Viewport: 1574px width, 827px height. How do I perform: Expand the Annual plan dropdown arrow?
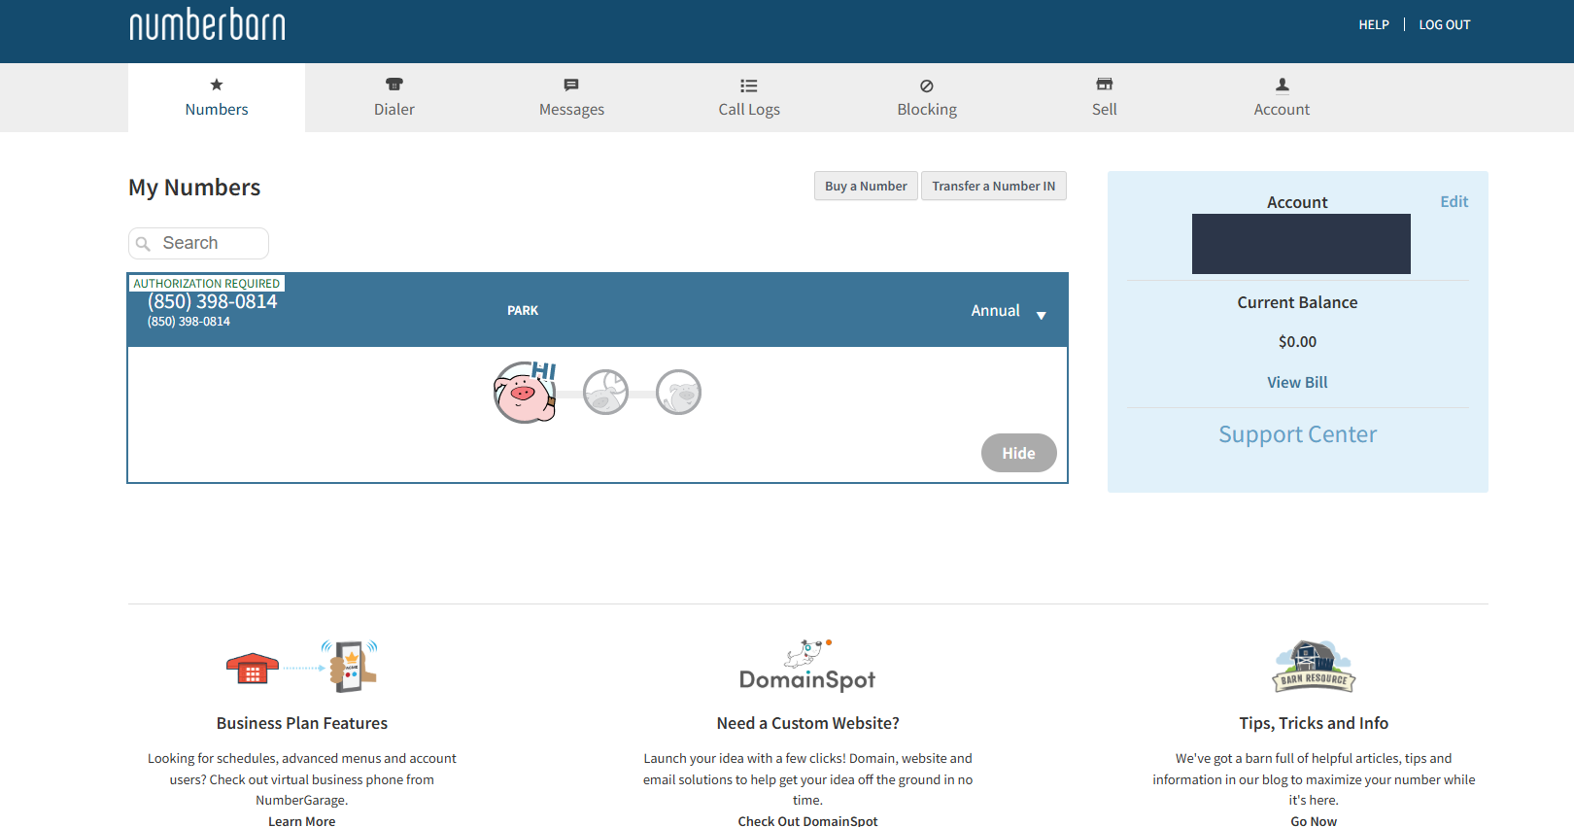click(1041, 316)
